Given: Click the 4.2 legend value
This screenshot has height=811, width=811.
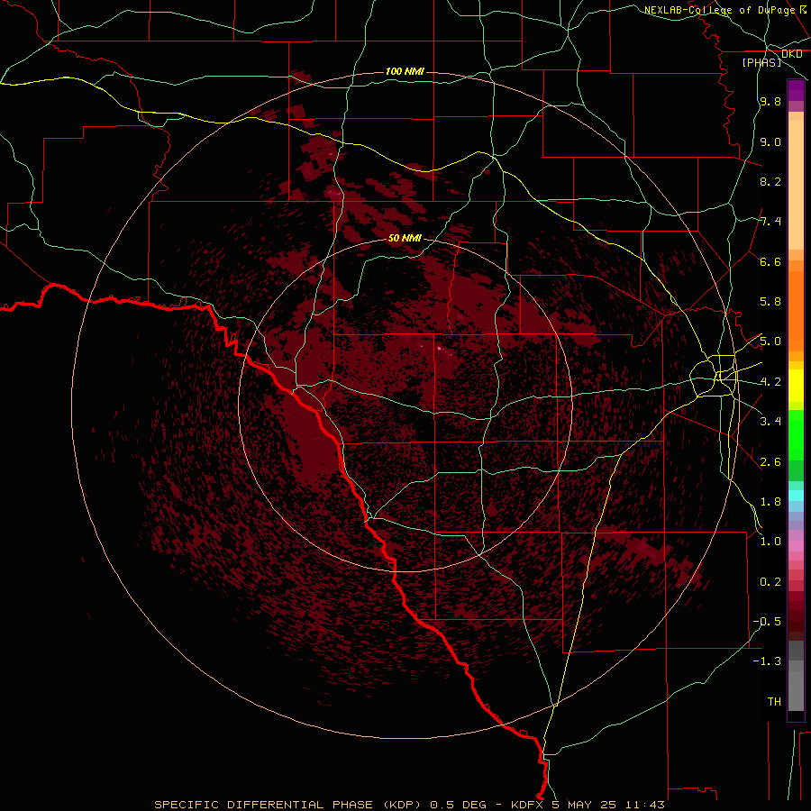Looking at the screenshot, I should (x=770, y=382).
